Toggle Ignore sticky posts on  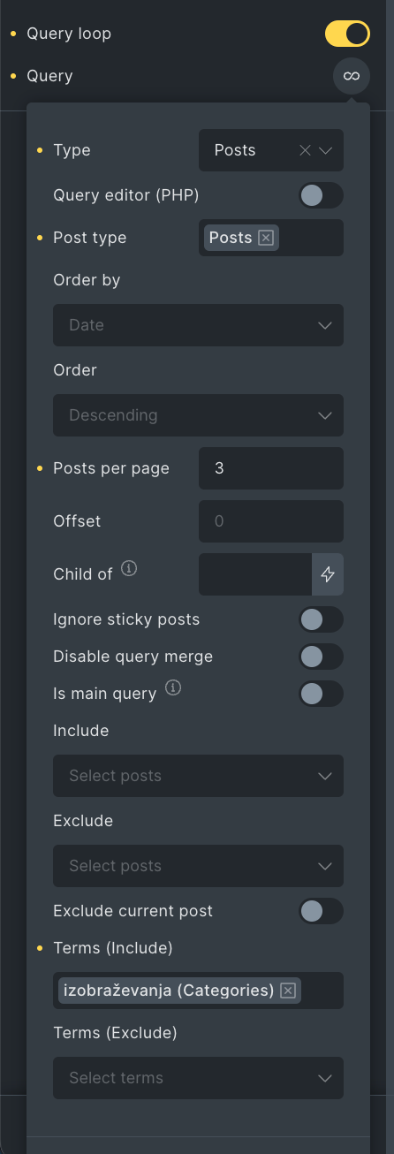coord(321,619)
